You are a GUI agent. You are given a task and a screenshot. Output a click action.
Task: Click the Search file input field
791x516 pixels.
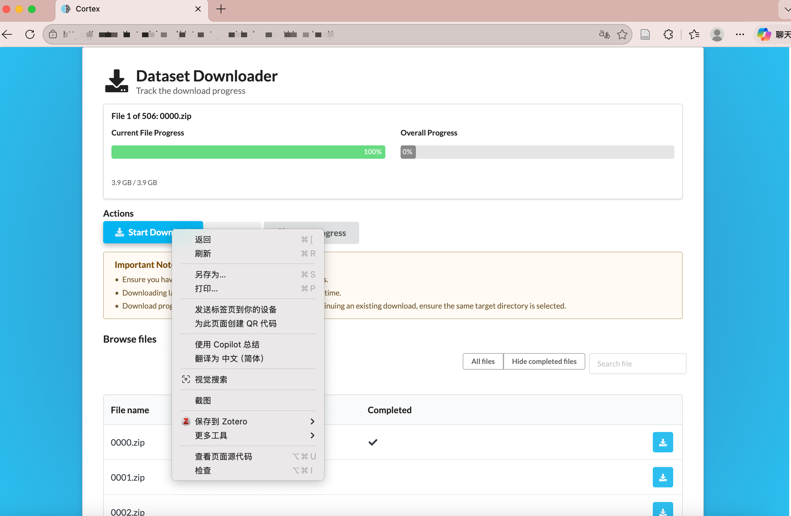coord(637,364)
